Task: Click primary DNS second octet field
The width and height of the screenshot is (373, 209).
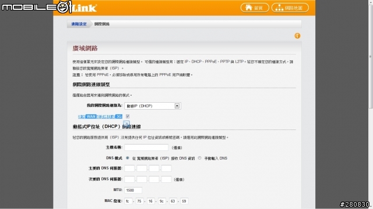Action: click(x=142, y=168)
